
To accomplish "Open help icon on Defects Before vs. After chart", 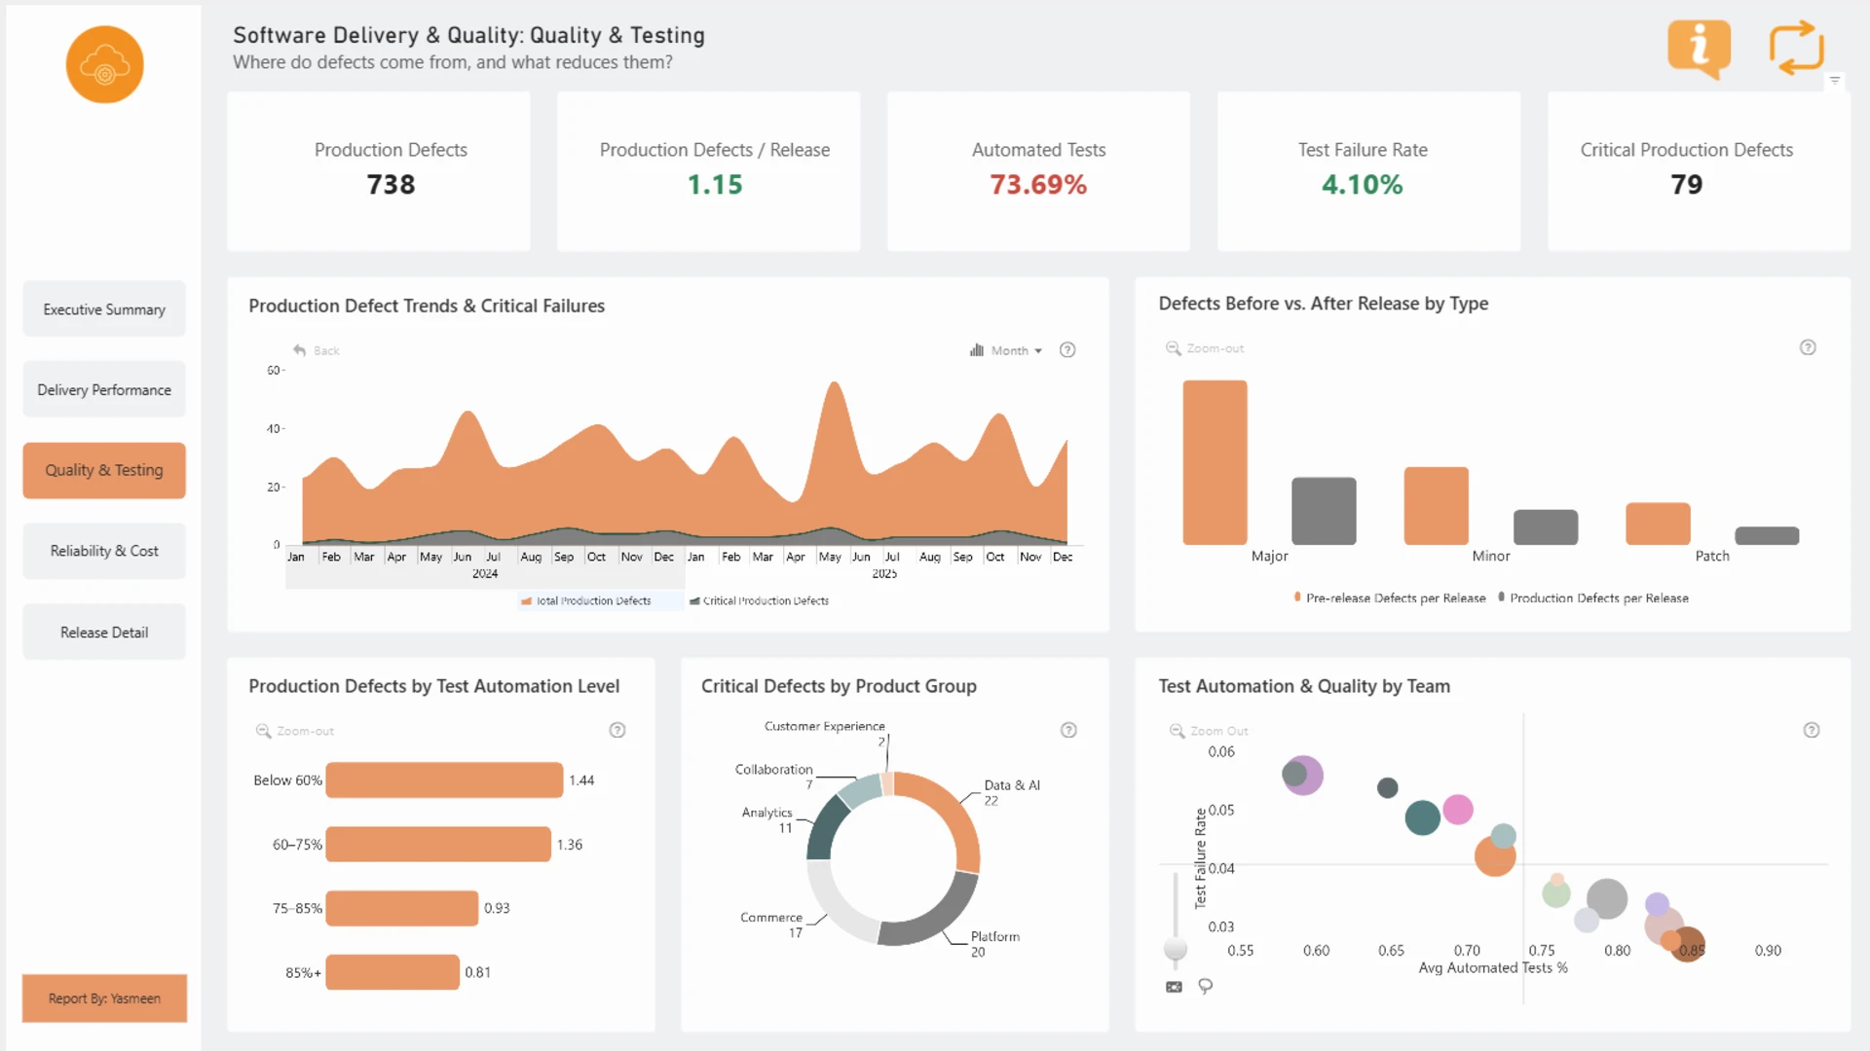I will point(1808,347).
